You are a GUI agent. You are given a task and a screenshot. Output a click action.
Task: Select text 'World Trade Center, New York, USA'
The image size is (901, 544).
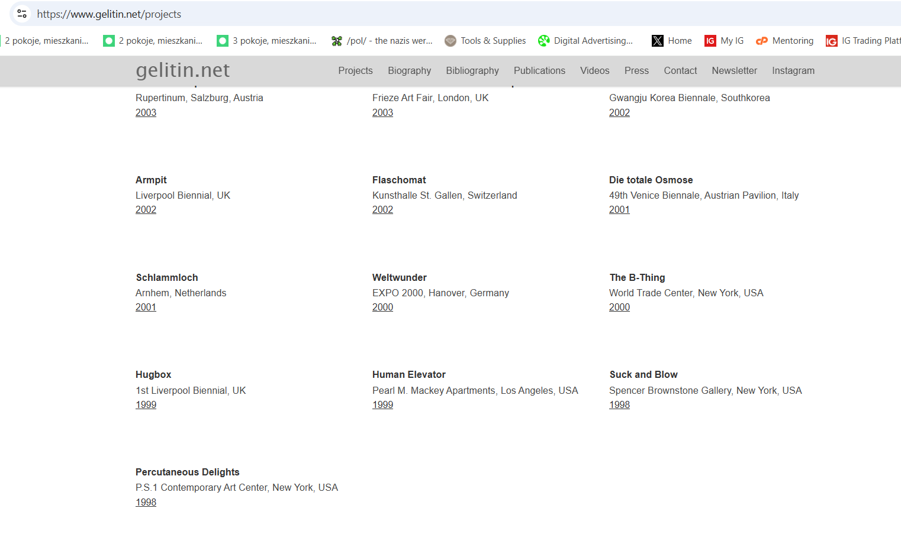point(686,293)
